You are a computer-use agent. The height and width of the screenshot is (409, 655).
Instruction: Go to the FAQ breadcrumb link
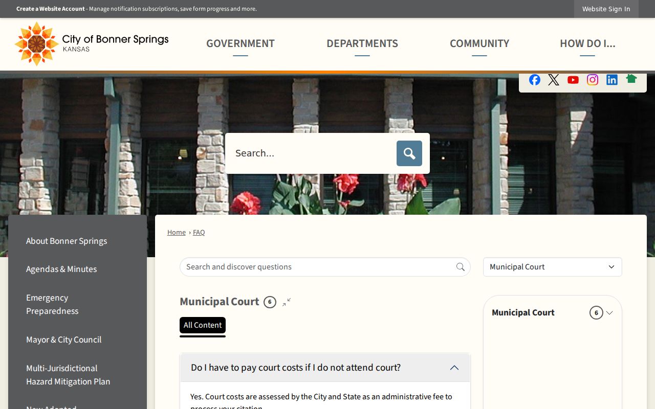pos(199,232)
